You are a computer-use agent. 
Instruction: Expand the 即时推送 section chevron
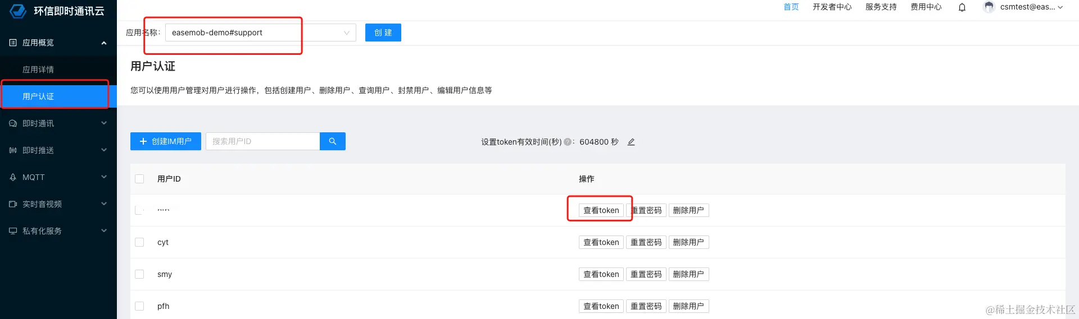tap(104, 150)
